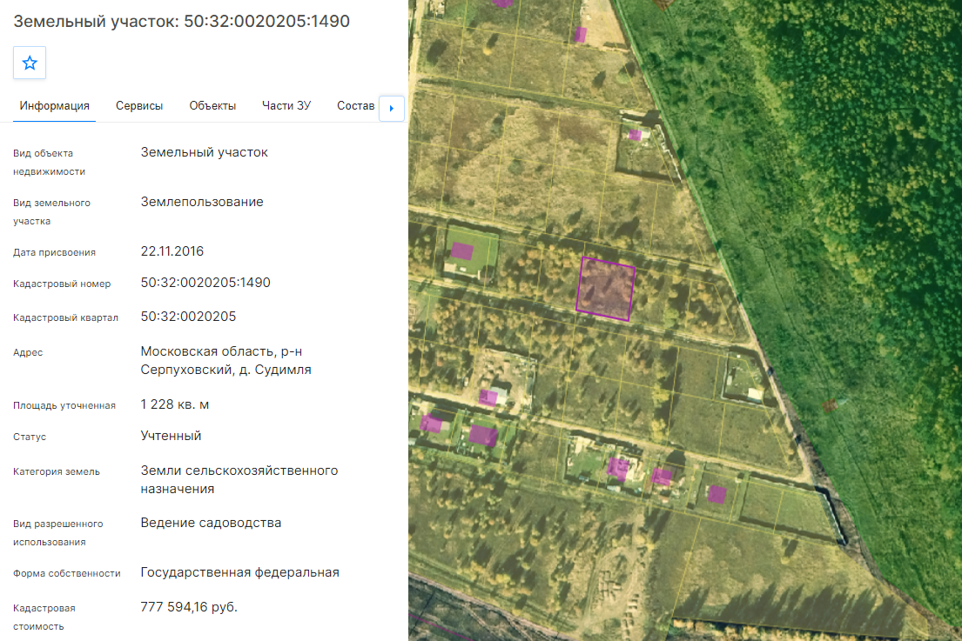The image size is (962, 641).
Task: Click cadastral number value 50:32:0020205:1490
Action: [x=205, y=283]
